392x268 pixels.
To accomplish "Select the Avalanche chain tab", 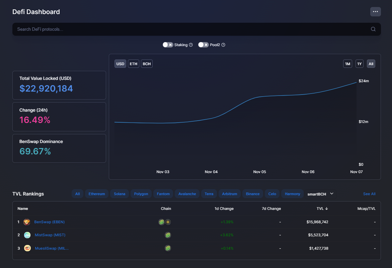I will pos(187,194).
